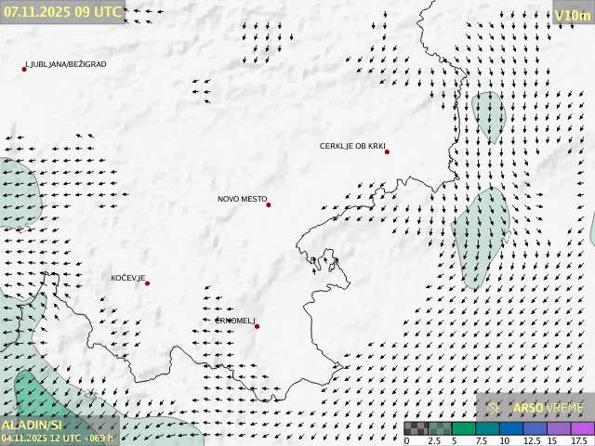
Task: Click the V10m wind parameter badge
Action: click(x=572, y=15)
